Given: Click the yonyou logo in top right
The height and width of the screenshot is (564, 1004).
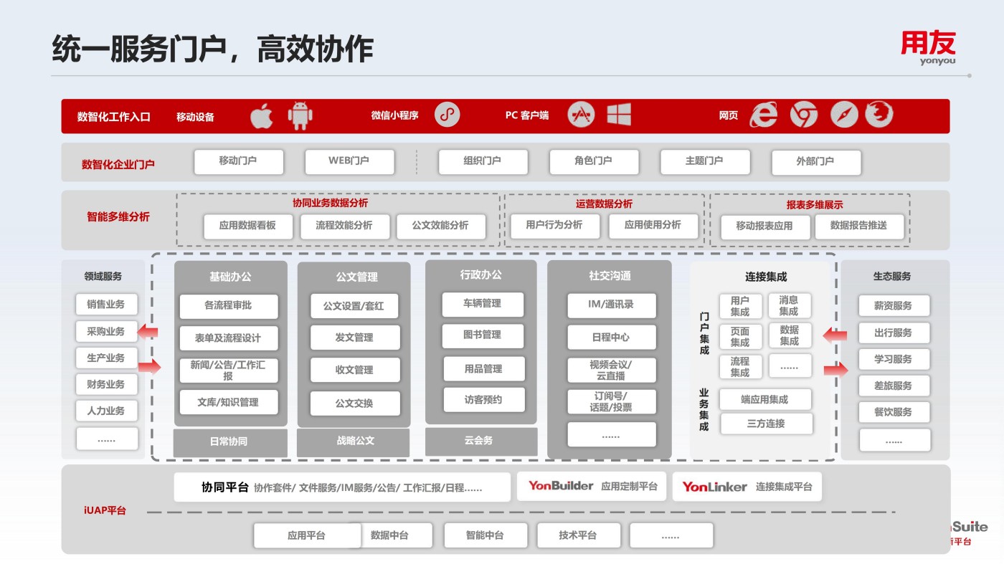Looking at the screenshot, I should point(928,48).
